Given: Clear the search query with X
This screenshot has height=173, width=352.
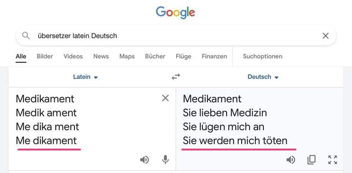Looking at the screenshot, I should pyautogui.click(x=325, y=36).
